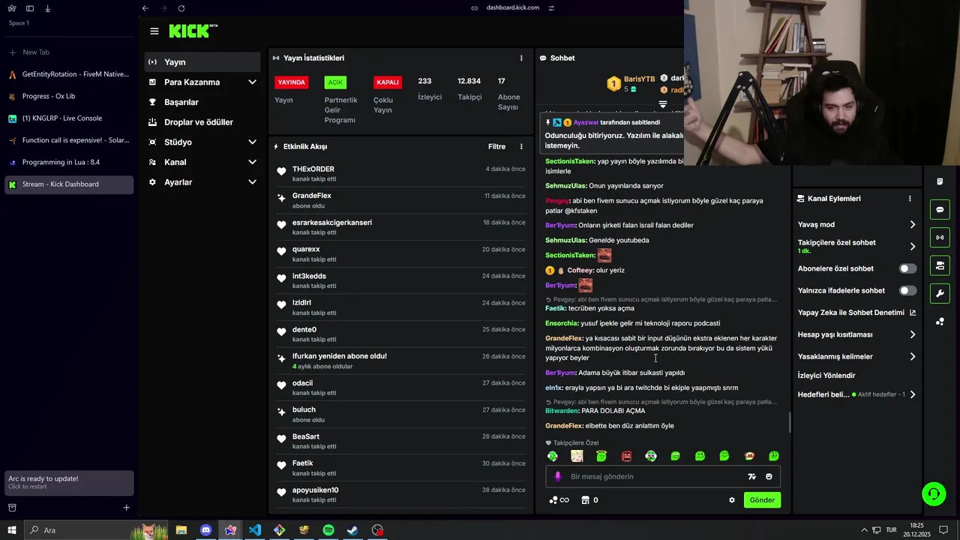The image size is (960, 540).
Task: Open Spotify from the taskbar
Action: [x=328, y=530]
